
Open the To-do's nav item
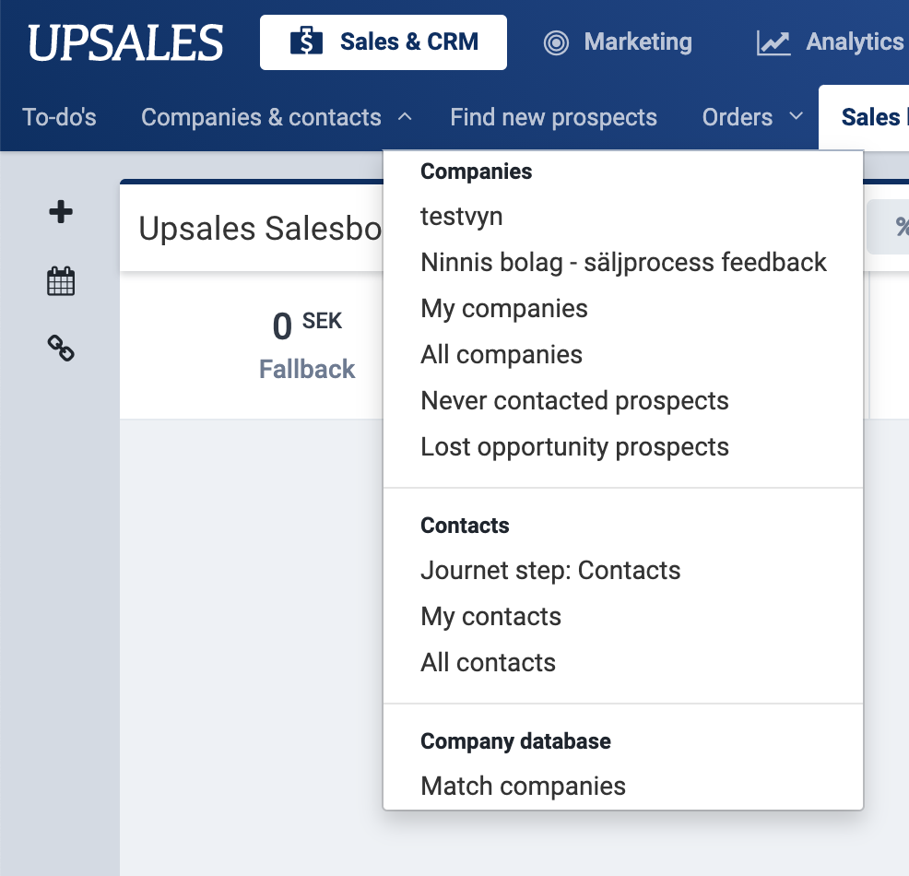(x=59, y=117)
